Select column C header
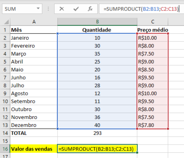This screenshot has width=184, height=158. click(153, 22)
